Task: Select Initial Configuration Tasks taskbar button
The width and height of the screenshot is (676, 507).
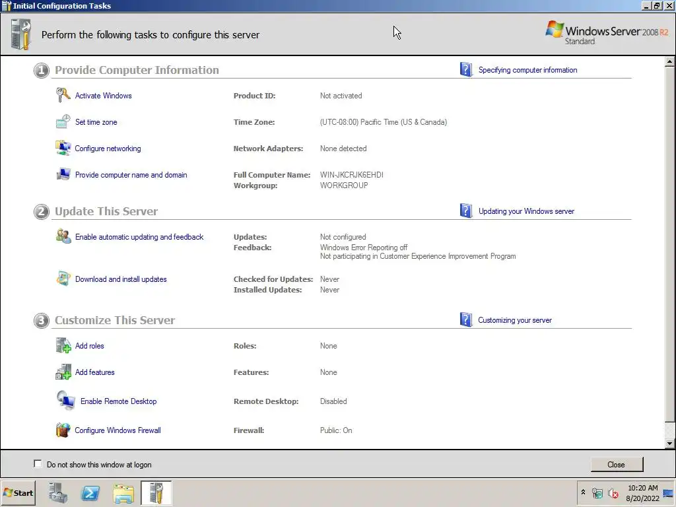Action: coord(156,492)
